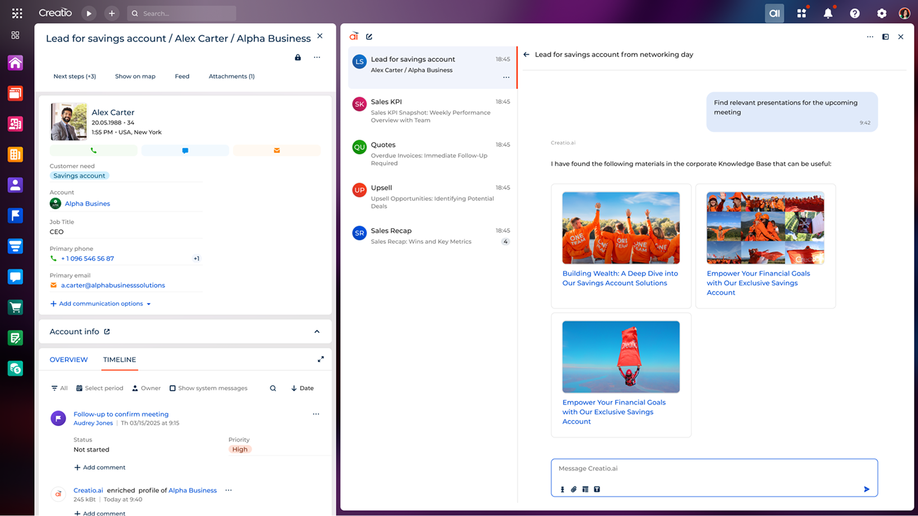918x516 pixels.
Task: Switch to the TIMELINE tab
Action: [119, 360]
